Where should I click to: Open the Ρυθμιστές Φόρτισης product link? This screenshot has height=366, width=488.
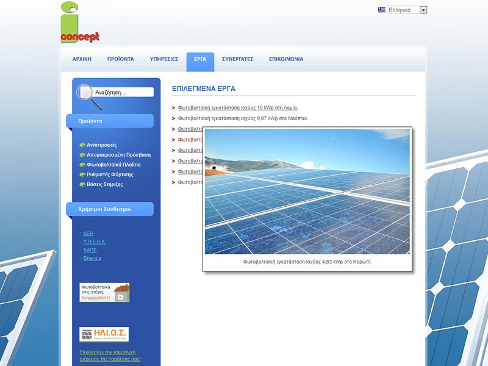(x=110, y=174)
